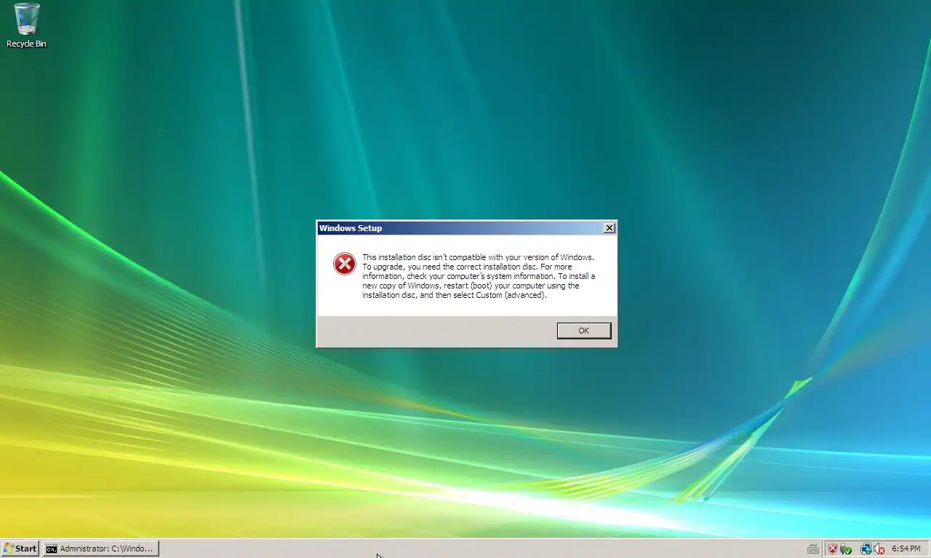Open the red security shield alert tray icon
931x558 pixels.
832,549
